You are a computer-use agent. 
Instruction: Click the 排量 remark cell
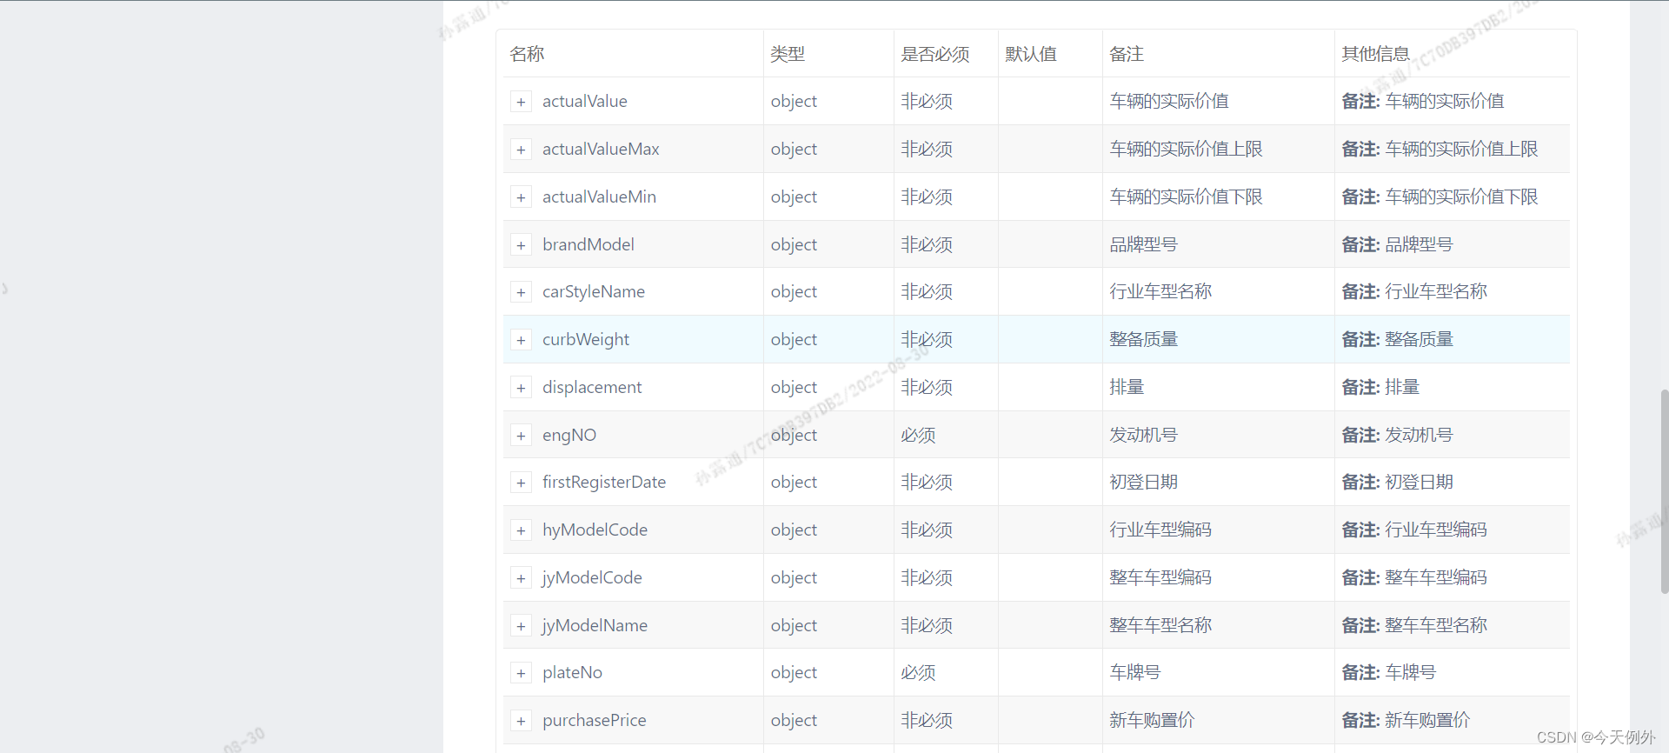click(1127, 387)
